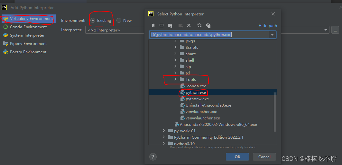The height and width of the screenshot is (165, 342).
Task: Click the file tree vertical scrollbar
Action: click(x=275, y=112)
